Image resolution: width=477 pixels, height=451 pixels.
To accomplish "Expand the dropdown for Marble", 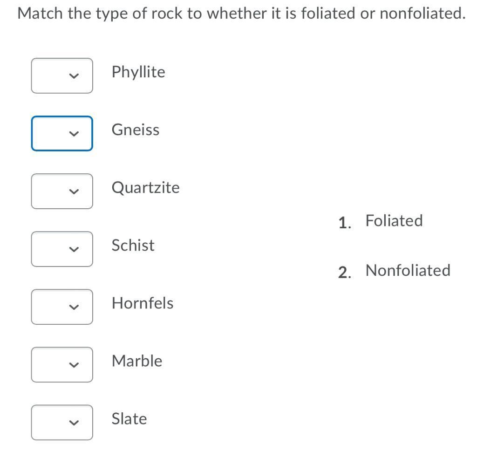I will pyautogui.click(x=61, y=364).
